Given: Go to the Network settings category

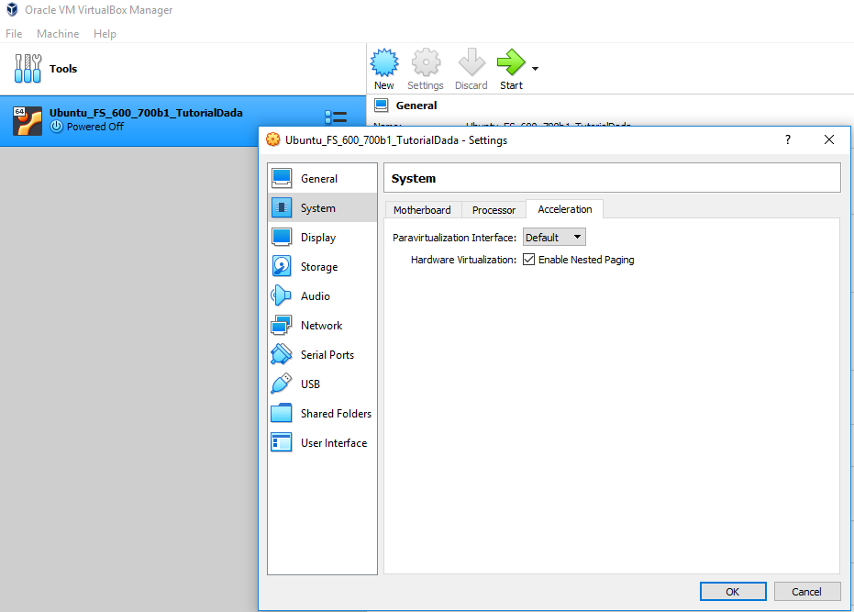Looking at the screenshot, I should [321, 326].
